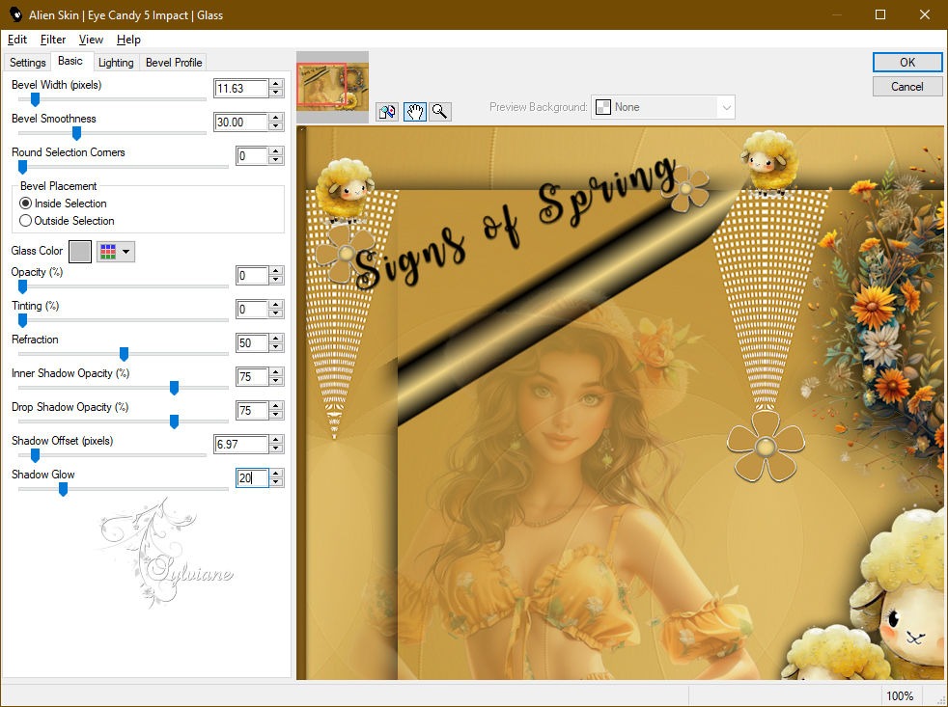Switch to the Bevel Profile tab

(x=174, y=63)
